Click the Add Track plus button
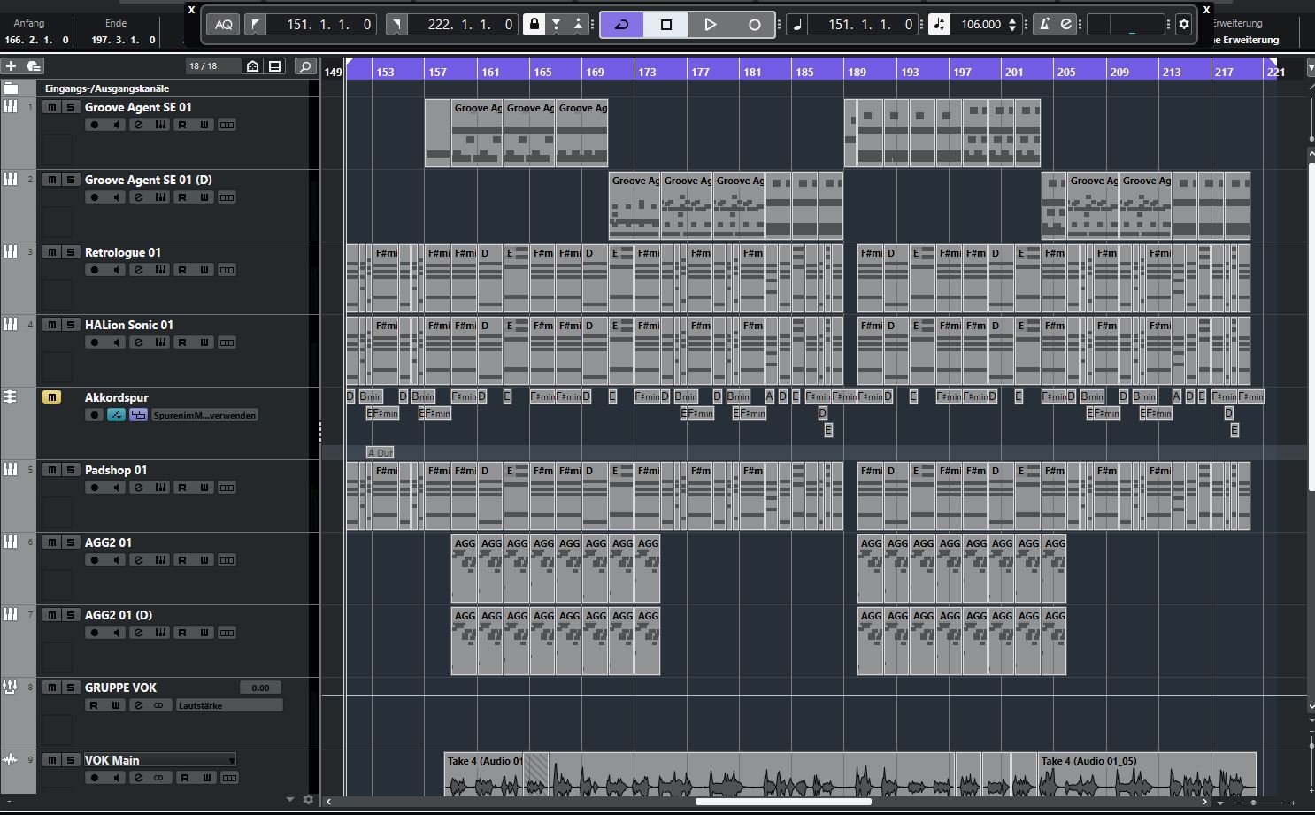Viewport: 1315px width, 815px height. click(11, 66)
